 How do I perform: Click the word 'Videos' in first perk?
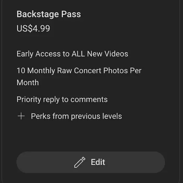116,54
